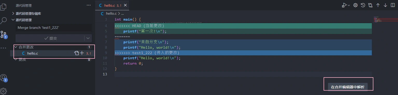Close the hello.c editor tab

point(125,5)
